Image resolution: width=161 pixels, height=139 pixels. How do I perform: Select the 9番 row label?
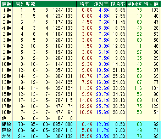(x=7, y=58)
